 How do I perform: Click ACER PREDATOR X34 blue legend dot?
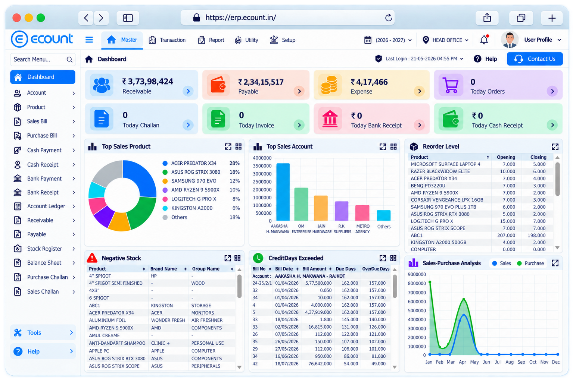(165, 163)
